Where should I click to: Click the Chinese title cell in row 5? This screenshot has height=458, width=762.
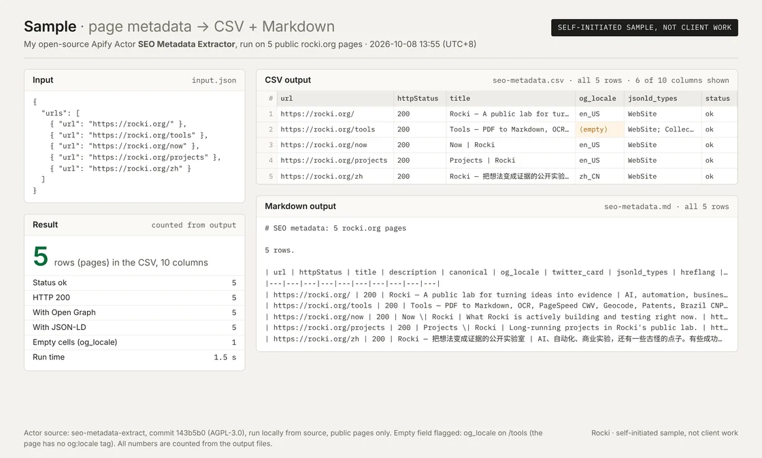[x=511, y=176]
